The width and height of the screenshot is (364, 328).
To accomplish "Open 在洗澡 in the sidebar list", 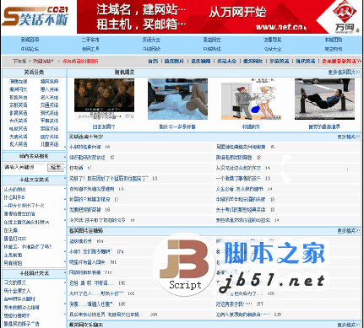I will tap(11, 230).
